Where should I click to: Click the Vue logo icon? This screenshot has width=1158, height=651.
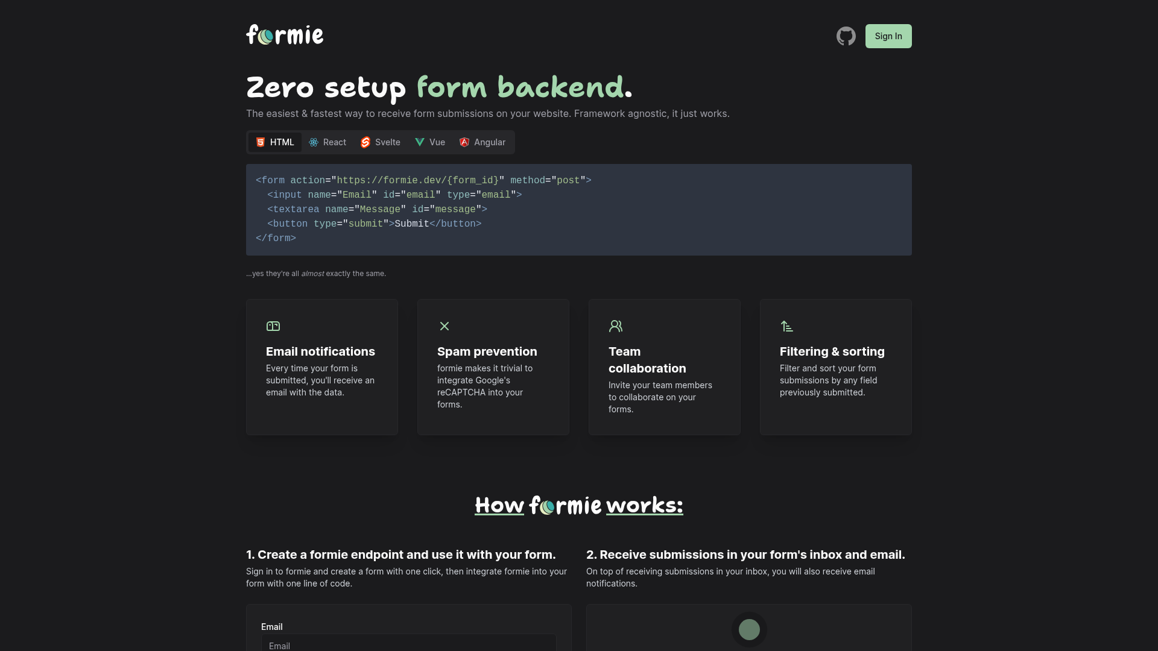click(x=420, y=142)
